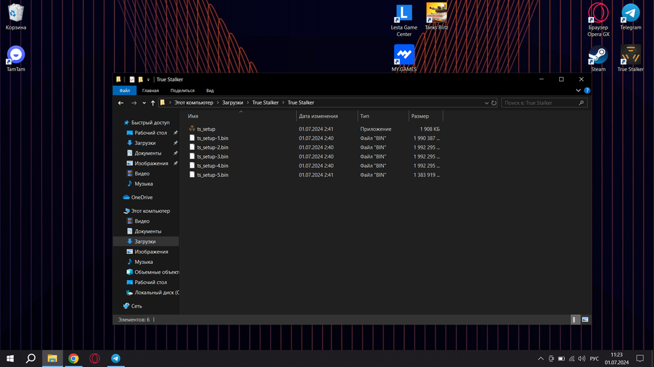Viewport: 654px width, 367px height.
Task: Open the recent locations dropdown arrow
Action: [x=144, y=103]
